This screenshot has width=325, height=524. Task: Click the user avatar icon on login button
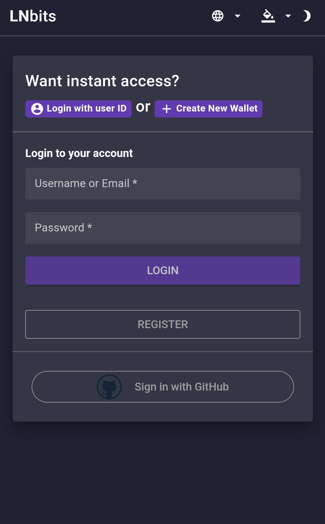pos(37,109)
